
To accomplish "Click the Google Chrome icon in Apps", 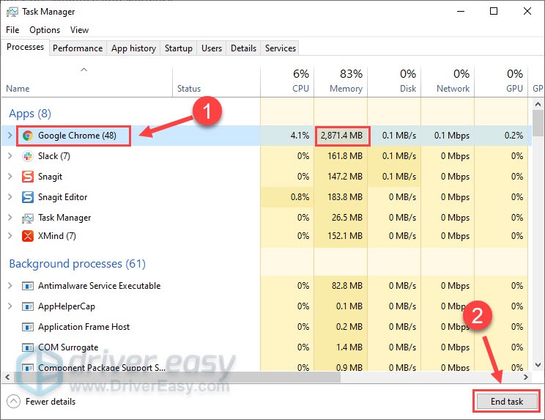I will pyautogui.click(x=28, y=136).
